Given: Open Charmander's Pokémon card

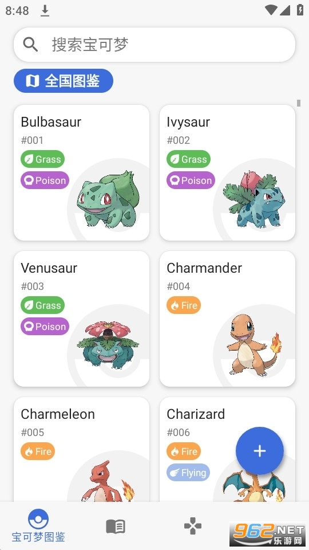Looking at the screenshot, I should tap(227, 319).
